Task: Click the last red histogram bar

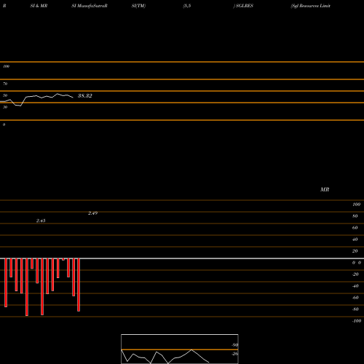Action: pos(79,285)
